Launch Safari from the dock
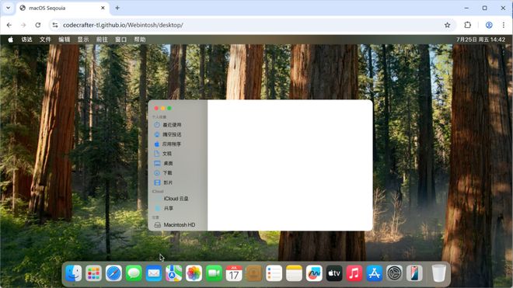Viewport: 513px width, 288px height. coord(113,273)
